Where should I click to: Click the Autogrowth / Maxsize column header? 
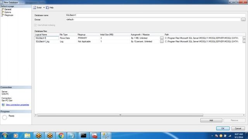click(147, 34)
